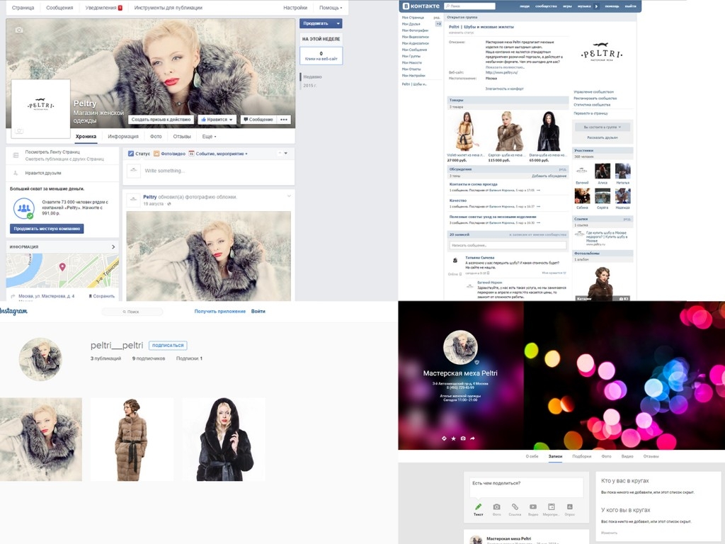The height and width of the screenshot is (544, 725).
Task: Open Мои Сообщения in VK sidebar
Action: click(414, 50)
